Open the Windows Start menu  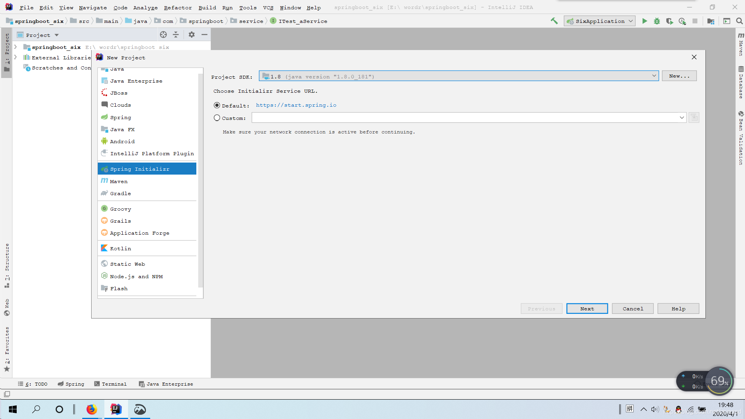coord(12,409)
